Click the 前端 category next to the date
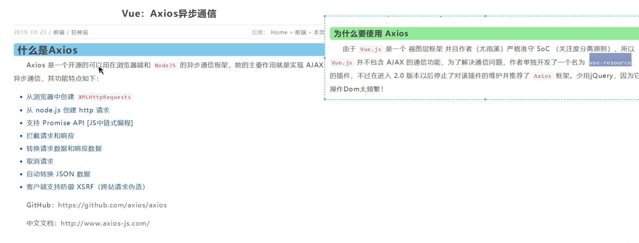Viewport: 639px width, 243px height. tap(59, 32)
